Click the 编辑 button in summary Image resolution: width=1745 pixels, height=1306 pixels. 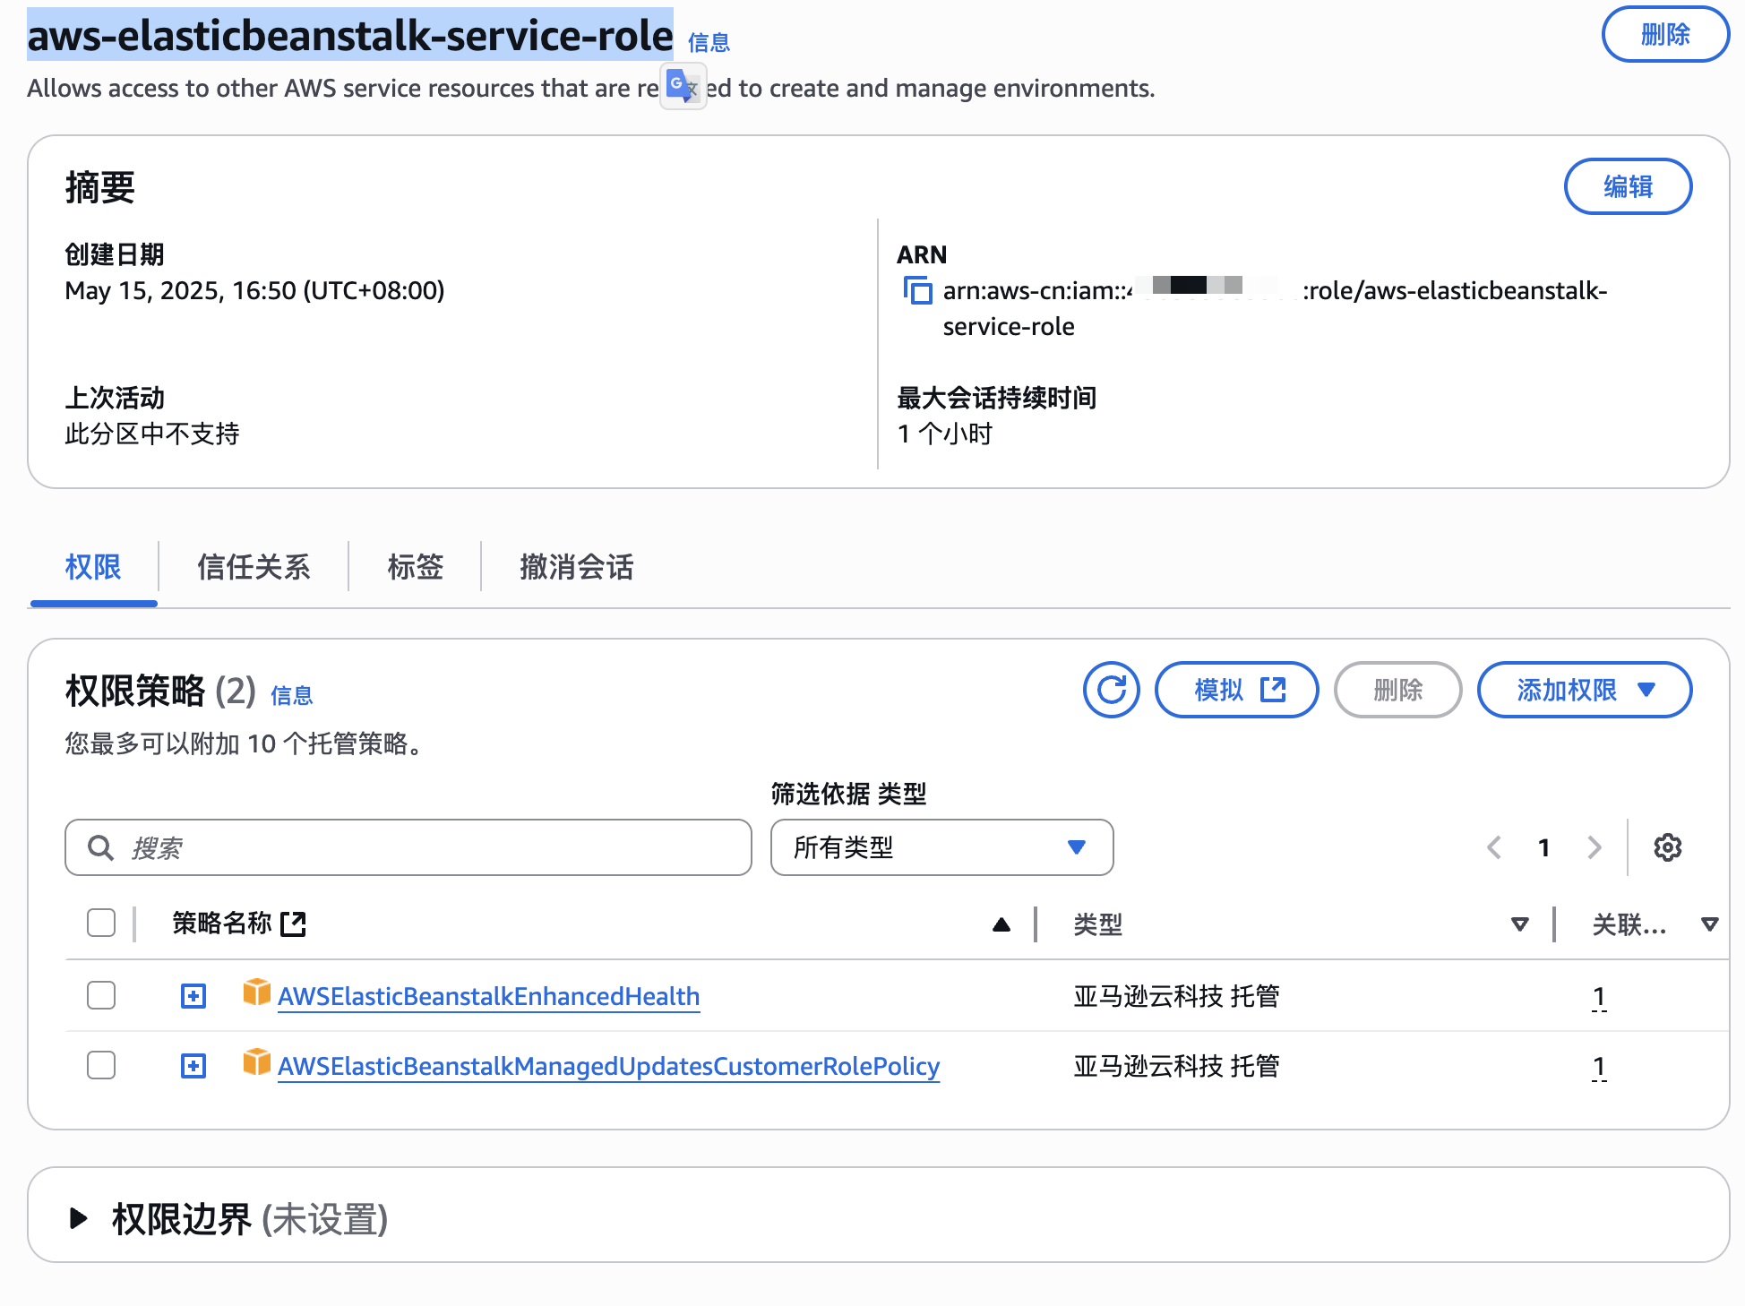[x=1627, y=186]
